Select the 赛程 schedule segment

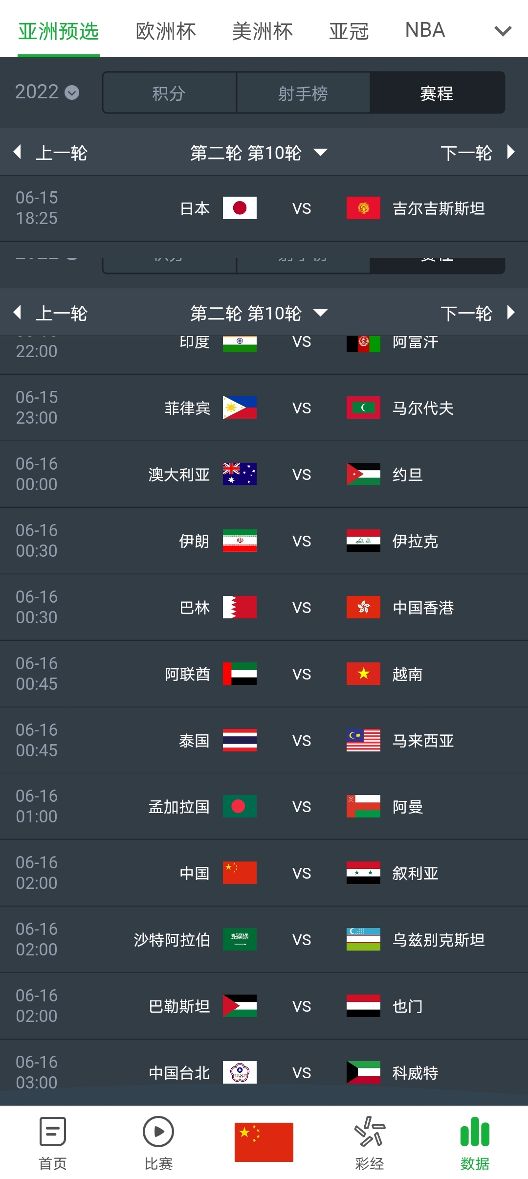(x=437, y=93)
